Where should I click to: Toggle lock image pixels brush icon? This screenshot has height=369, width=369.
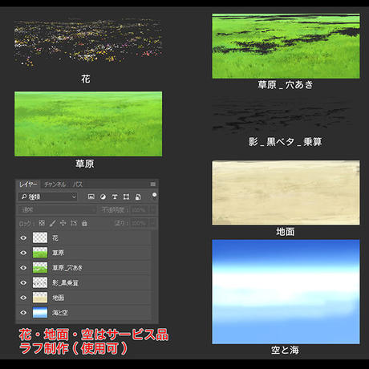coord(52,223)
